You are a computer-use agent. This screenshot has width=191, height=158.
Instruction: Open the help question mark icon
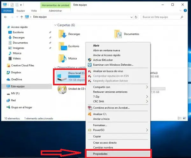coord(185,10)
